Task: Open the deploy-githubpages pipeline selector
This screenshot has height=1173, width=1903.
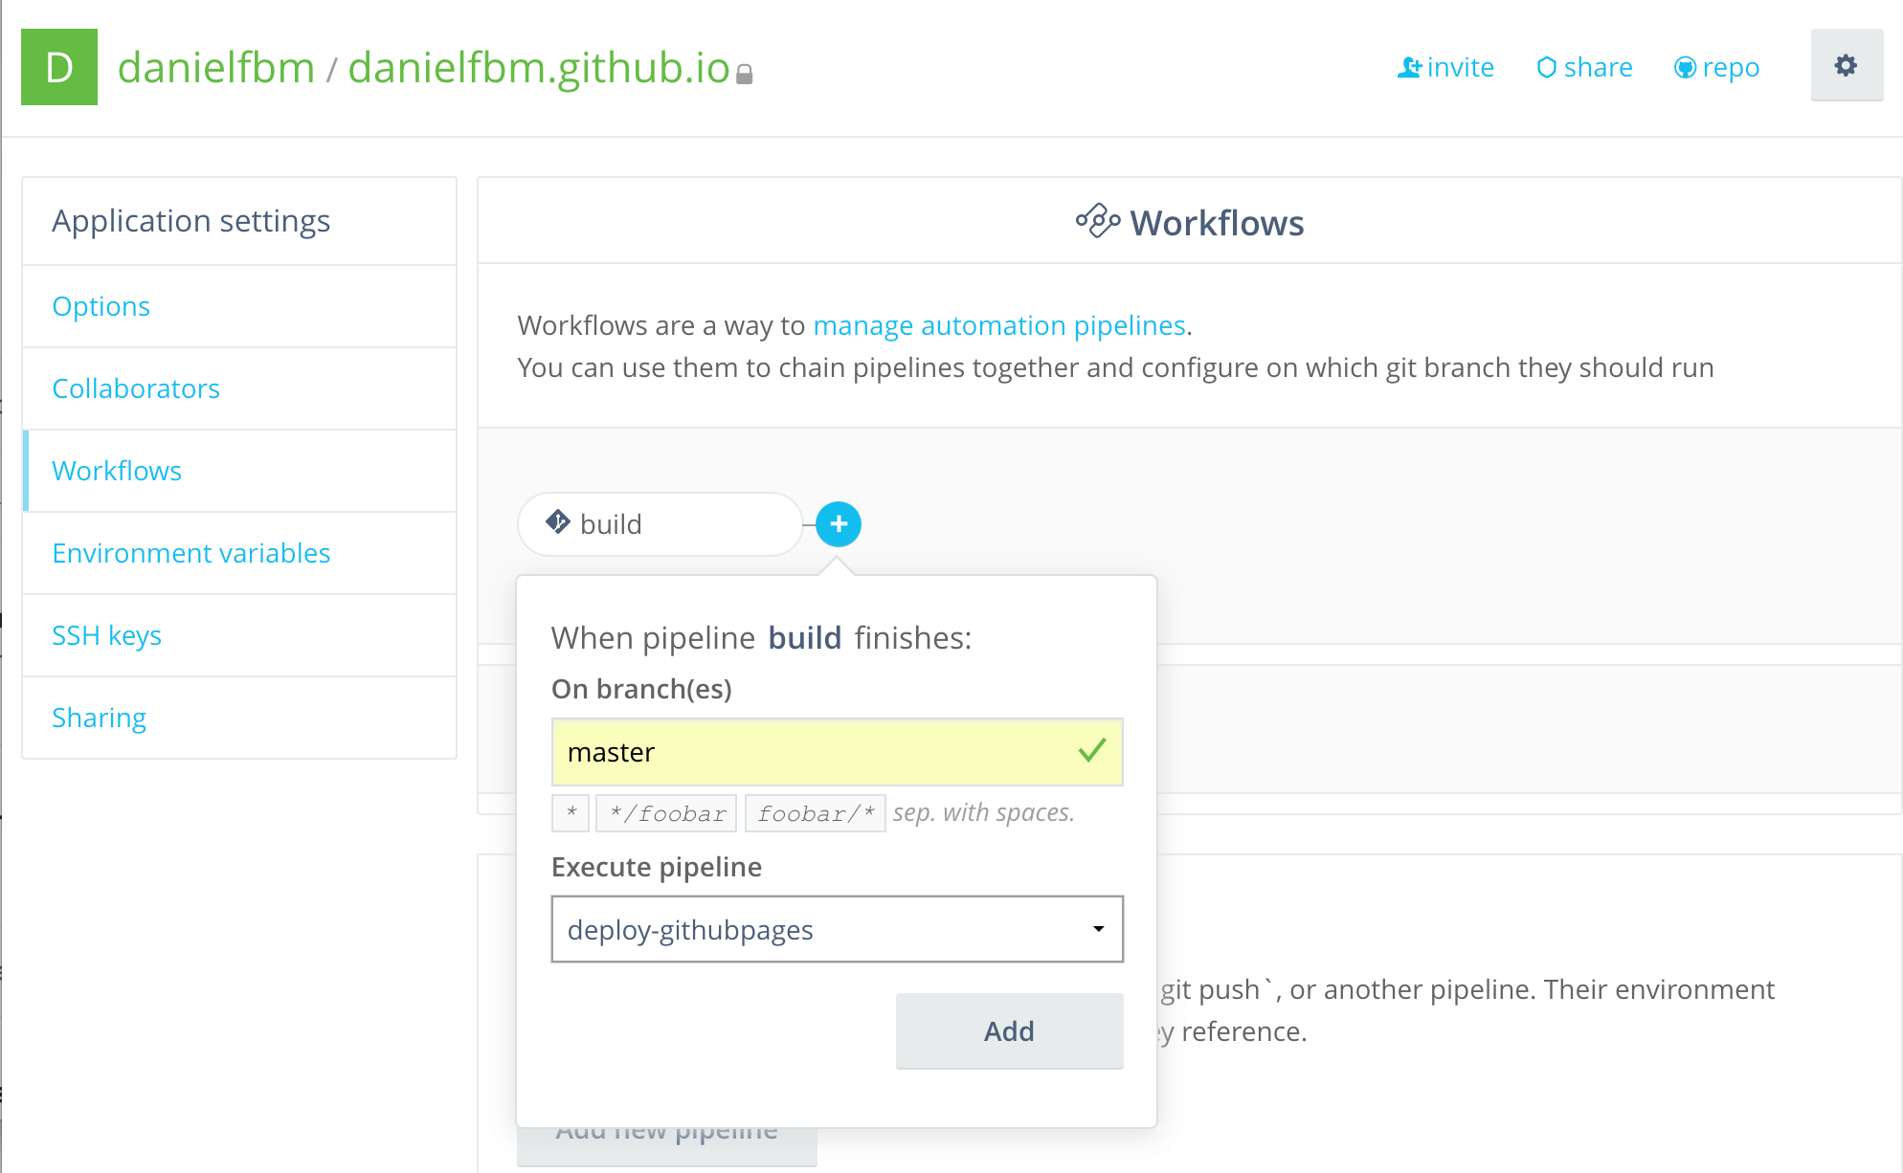Action: tap(839, 930)
